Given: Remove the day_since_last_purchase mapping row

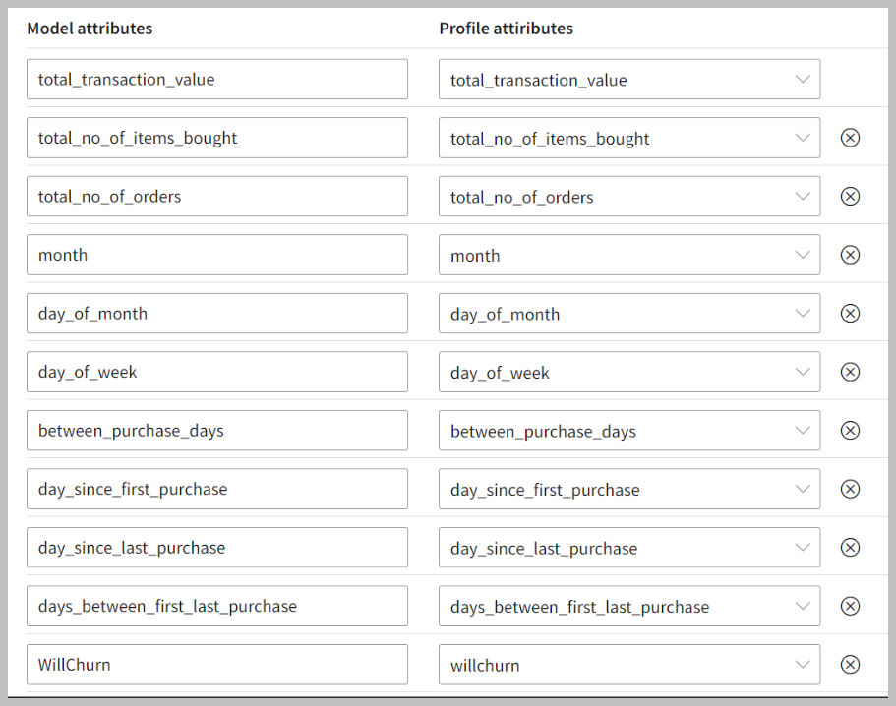Looking at the screenshot, I should pos(851,548).
